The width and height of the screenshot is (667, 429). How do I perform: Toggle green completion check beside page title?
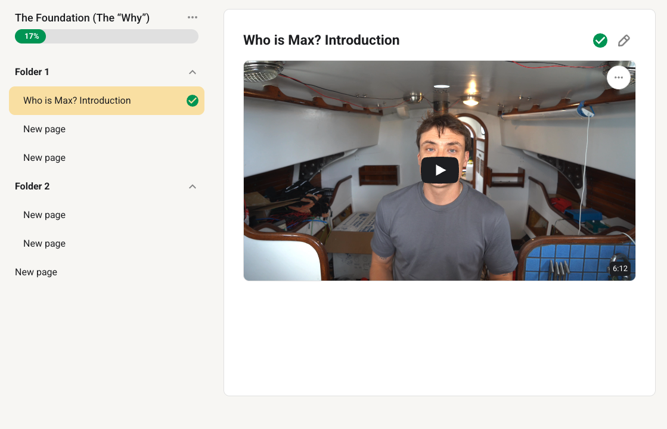[x=600, y=41]
